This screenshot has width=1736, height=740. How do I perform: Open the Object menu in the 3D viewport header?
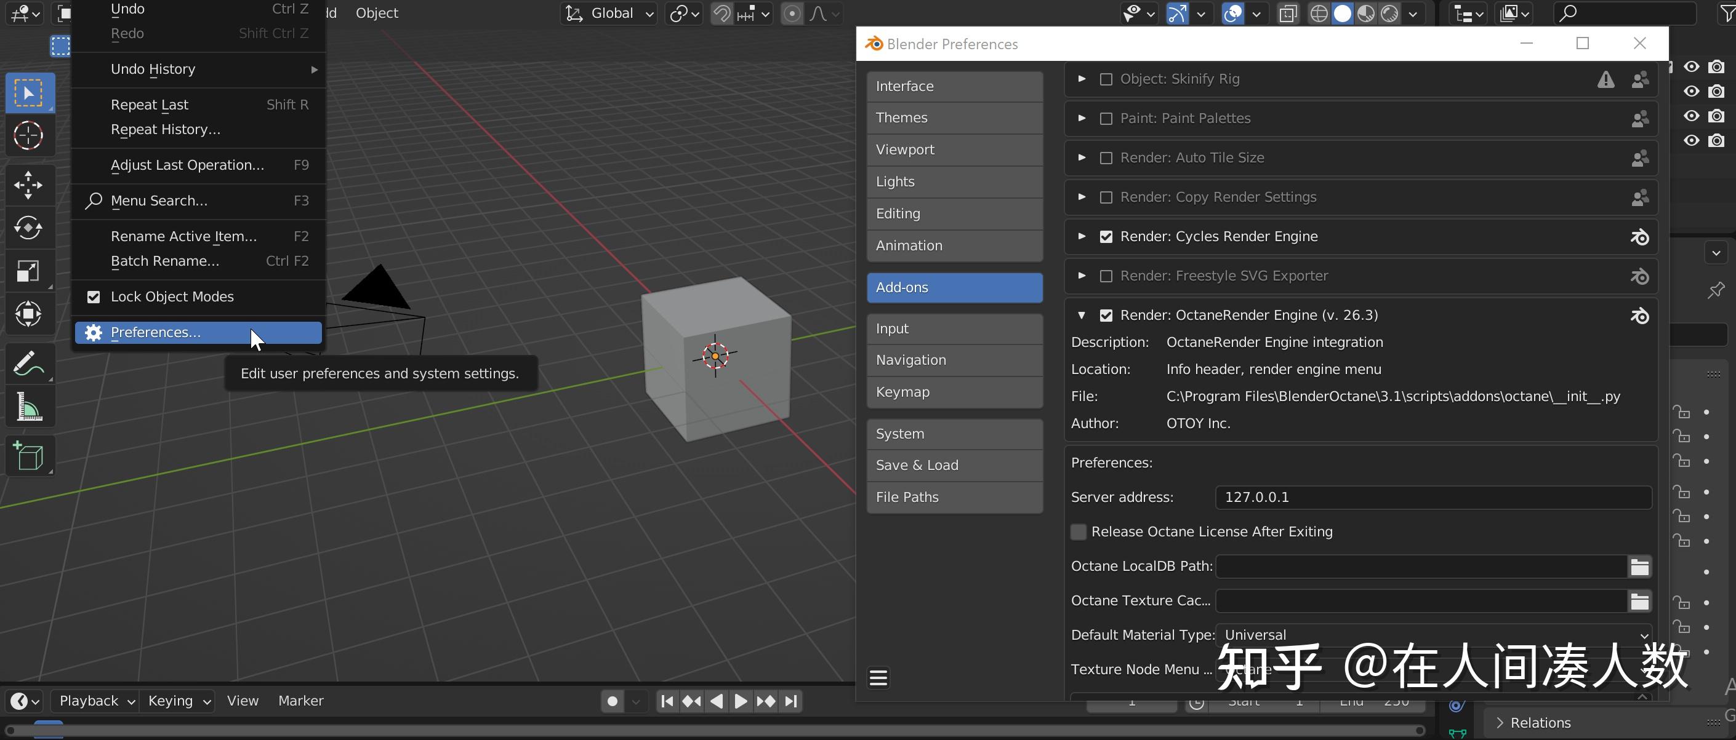(376, 13)
